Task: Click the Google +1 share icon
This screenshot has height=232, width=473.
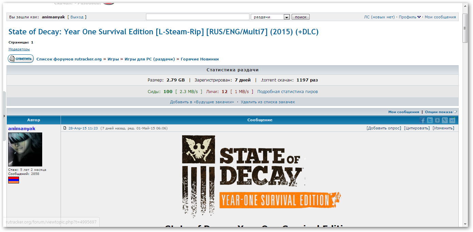Action: [x=452, y=120]
